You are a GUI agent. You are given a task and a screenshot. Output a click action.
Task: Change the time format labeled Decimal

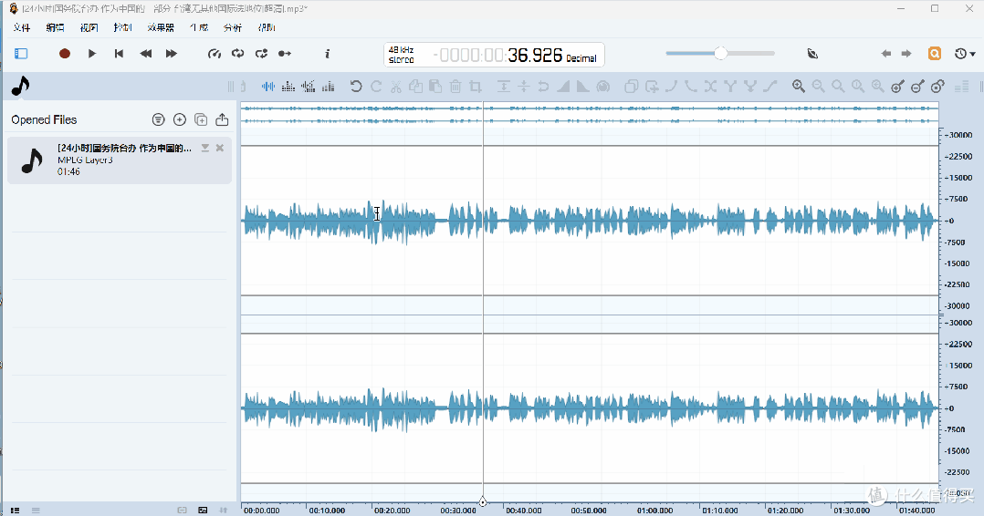581,58
